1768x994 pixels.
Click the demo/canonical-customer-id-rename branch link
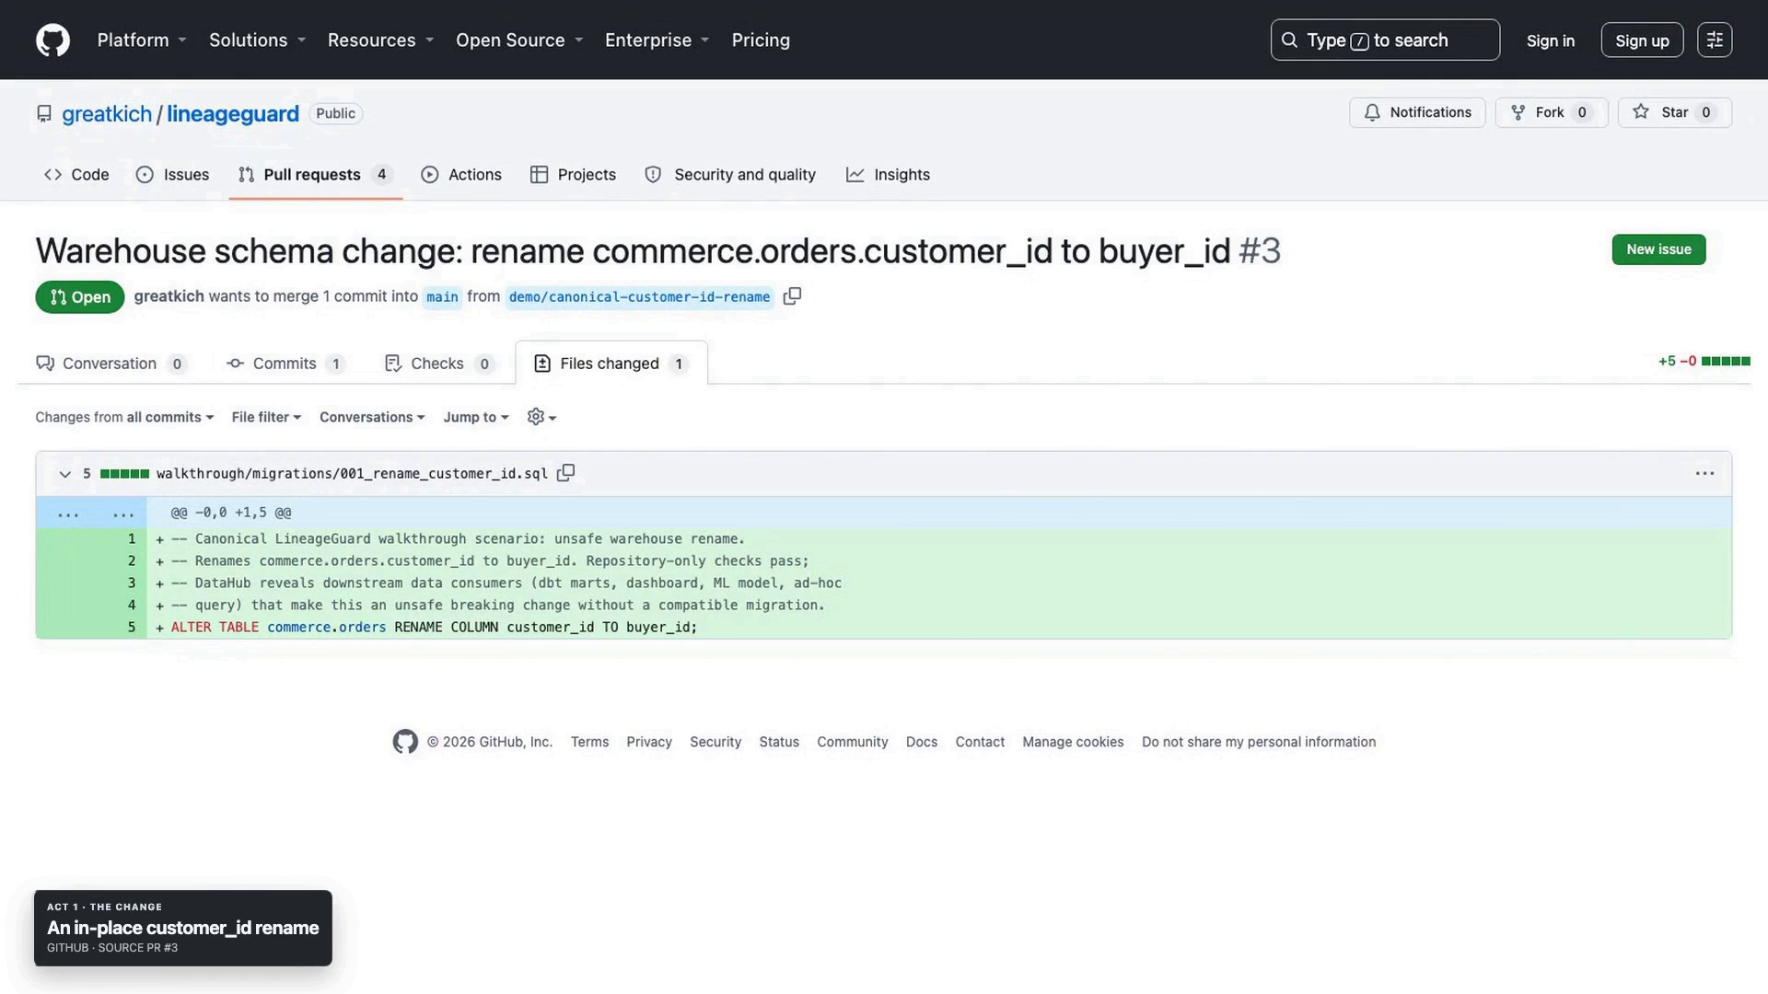(x=639, y=296)
